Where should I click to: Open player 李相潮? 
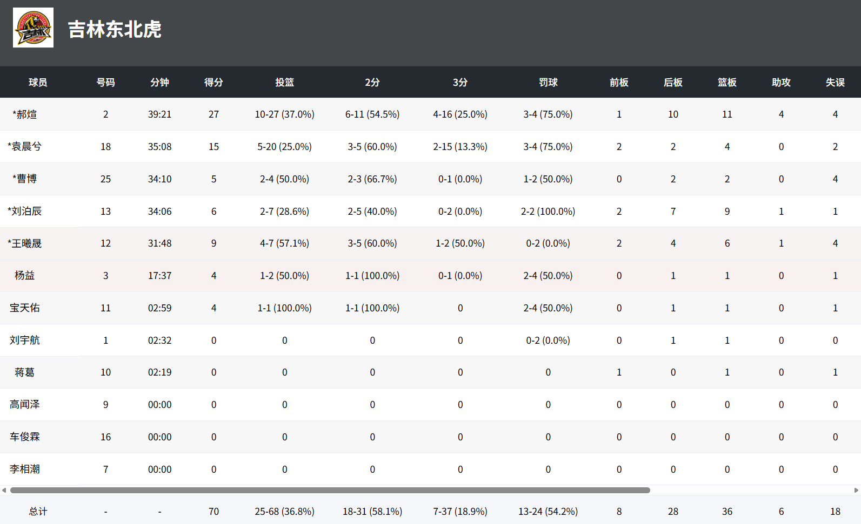(25, 469)
